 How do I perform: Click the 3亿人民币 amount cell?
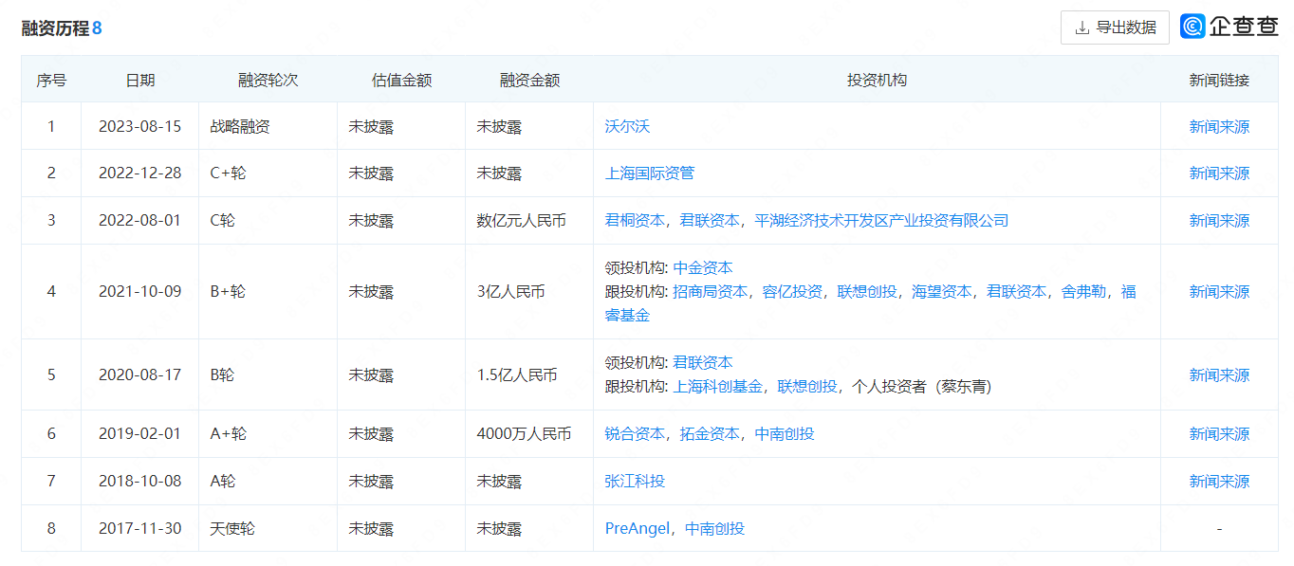(510, 292)
